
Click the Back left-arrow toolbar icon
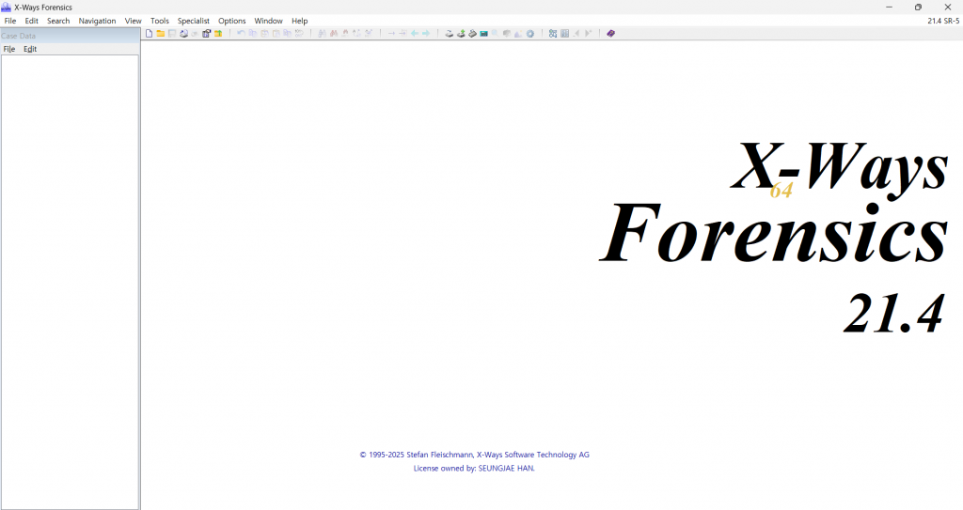pyautogui.click(x=415, y=34)
